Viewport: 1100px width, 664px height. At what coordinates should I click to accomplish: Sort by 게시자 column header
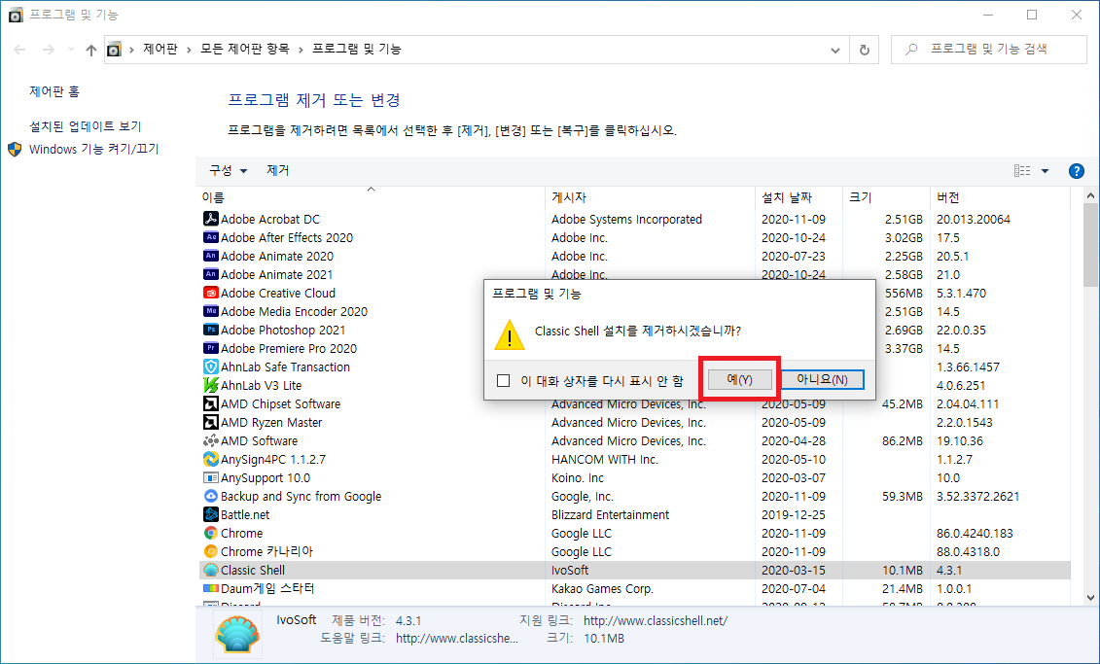coord(651,197)
